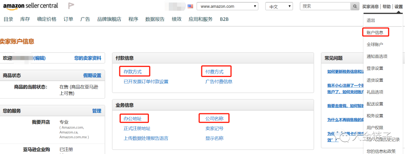The image size is (405, 154).
Task: Click the flag icon beside the logo
Action: click(x=71, y=6)
